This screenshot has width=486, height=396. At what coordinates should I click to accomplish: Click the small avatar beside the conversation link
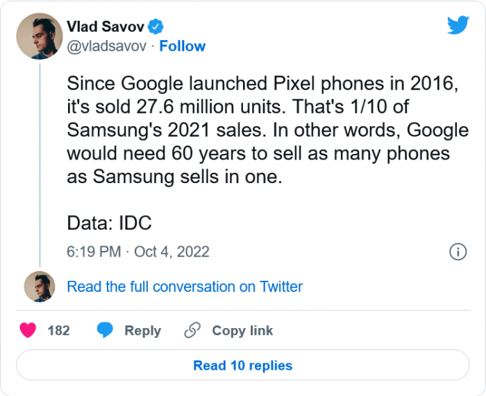(39, 286)
